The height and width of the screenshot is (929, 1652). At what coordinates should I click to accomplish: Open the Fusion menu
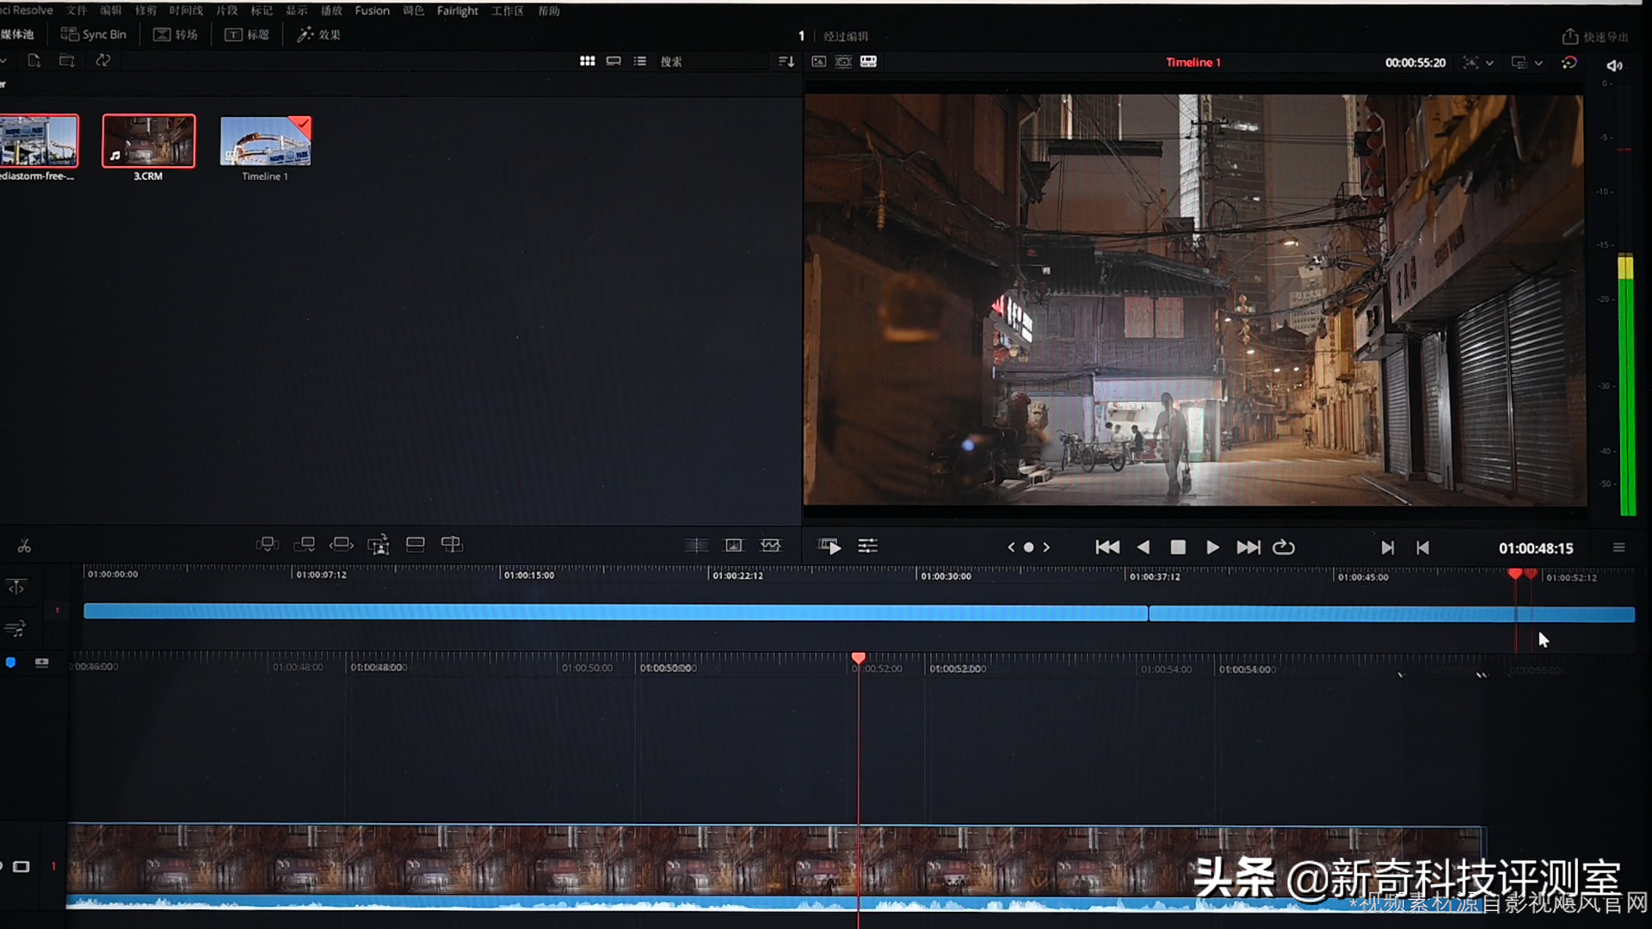[372, 10]
